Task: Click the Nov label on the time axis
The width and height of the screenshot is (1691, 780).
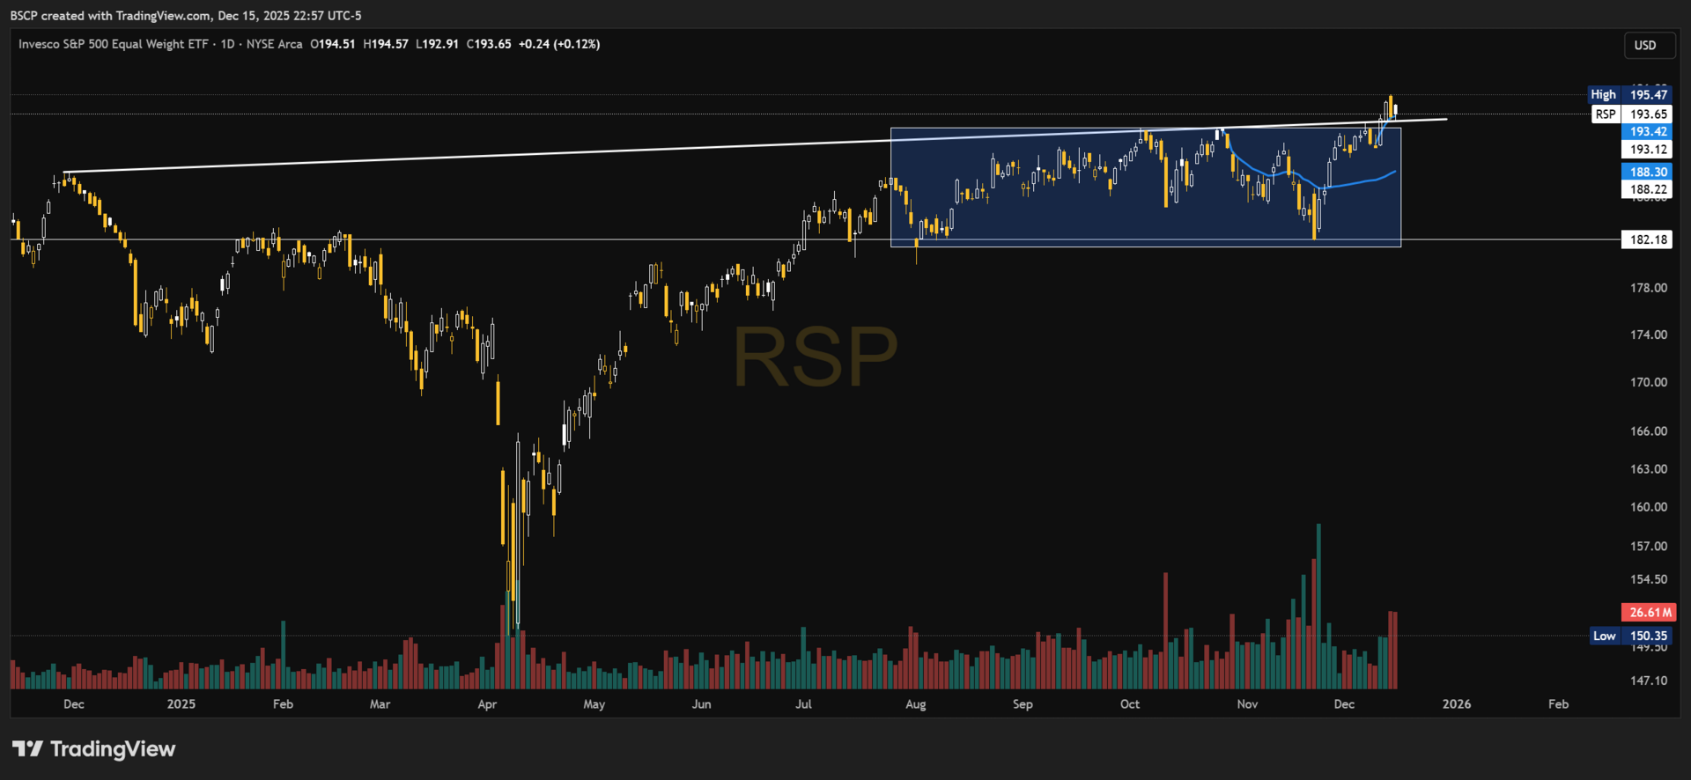Action: [1247, 704]
